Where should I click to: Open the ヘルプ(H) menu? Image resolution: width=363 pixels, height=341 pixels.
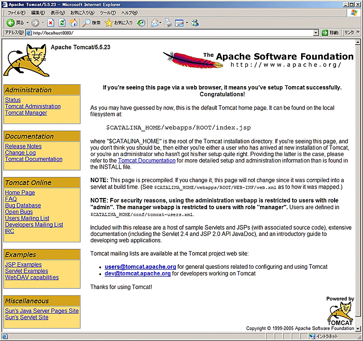(x=129, y=13)
